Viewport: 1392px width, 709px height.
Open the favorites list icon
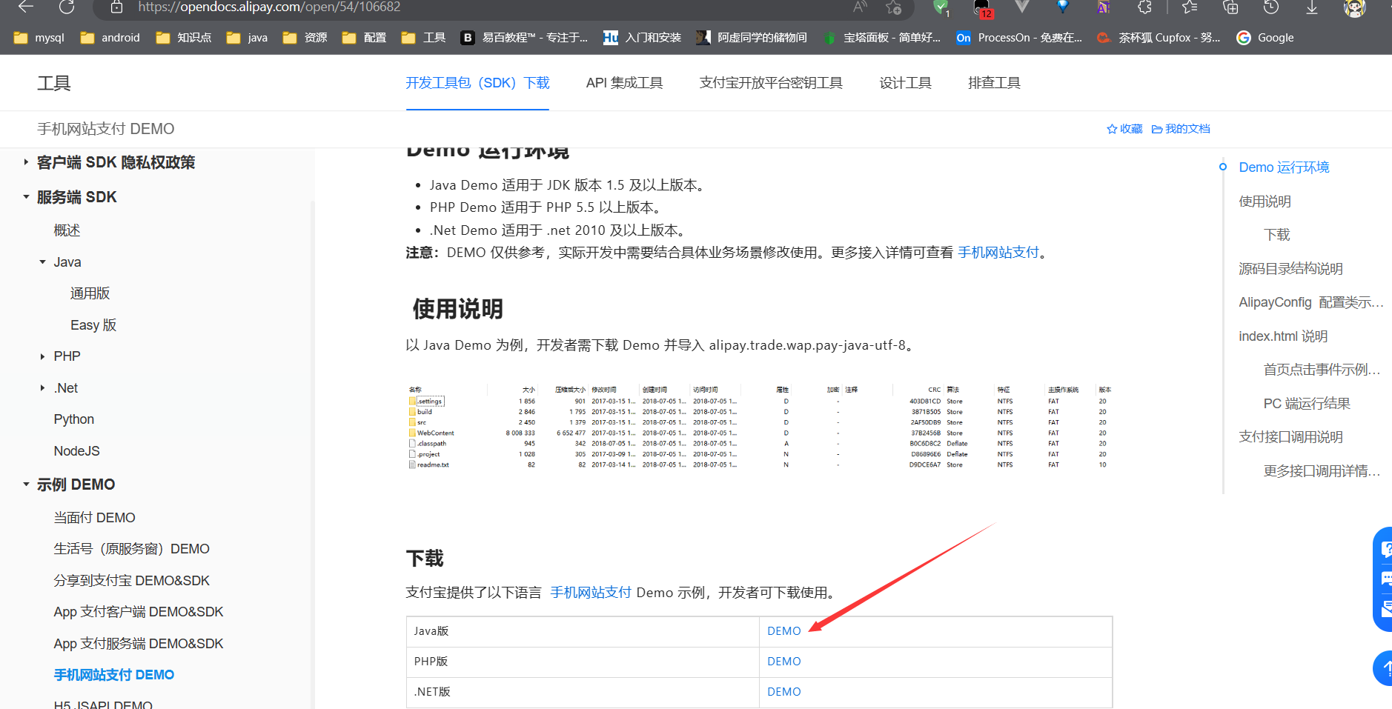point(1190,7)
